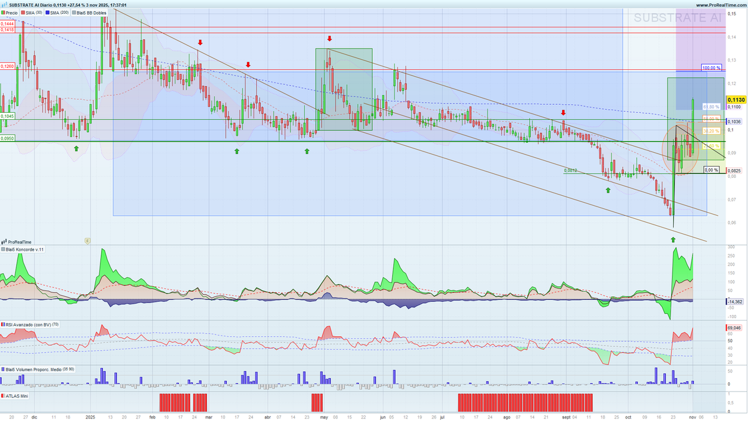Viewport: 748px width, 421px height.
Task: Open the Blai5 BB Dobles indicator label
Action: tap(90, 12)
